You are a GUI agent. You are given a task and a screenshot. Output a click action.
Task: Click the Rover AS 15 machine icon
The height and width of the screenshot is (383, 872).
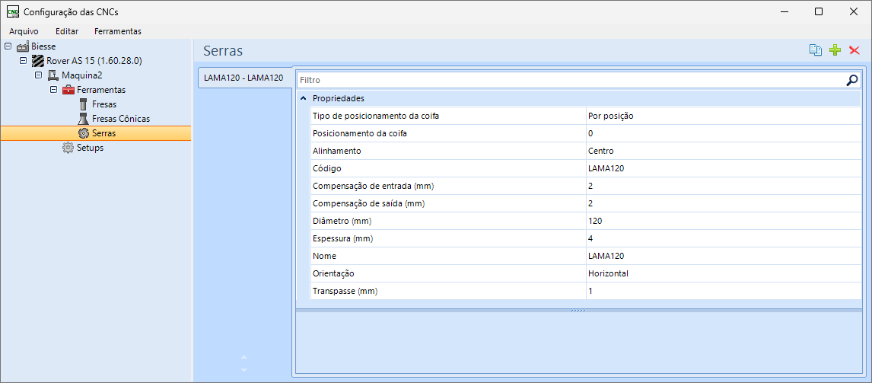coord(38,60)
